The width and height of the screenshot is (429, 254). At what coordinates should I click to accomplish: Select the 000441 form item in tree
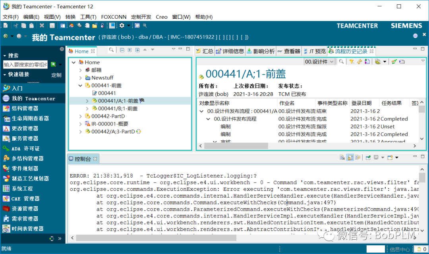coord(104,93)
